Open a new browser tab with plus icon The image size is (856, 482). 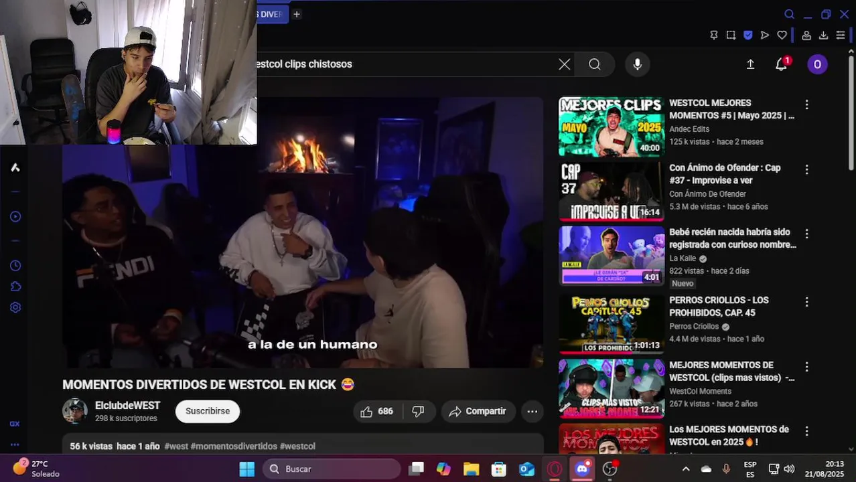coord(297,14)
